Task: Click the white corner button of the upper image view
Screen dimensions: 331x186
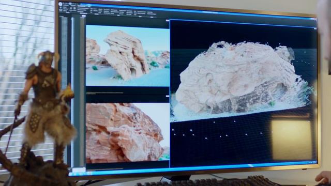Action: [x=168, y=21]
